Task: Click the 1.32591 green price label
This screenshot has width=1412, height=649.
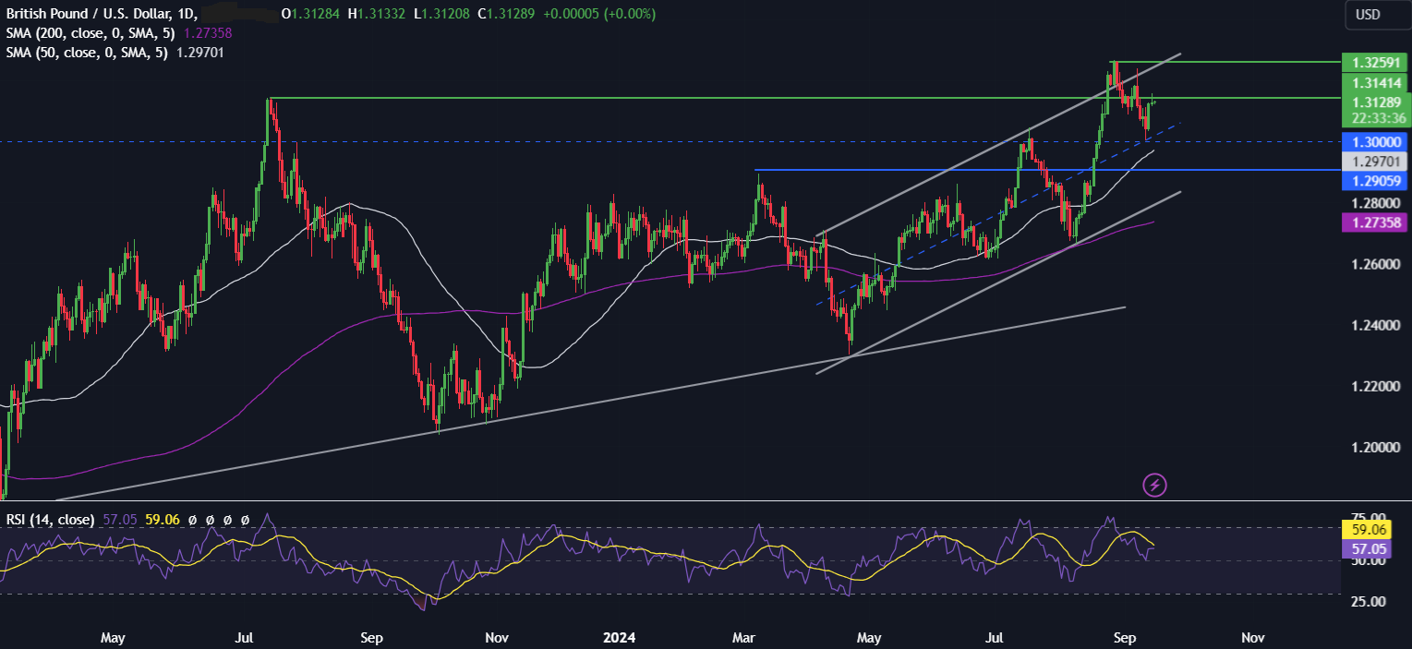Action: (x=1377, y=63)
